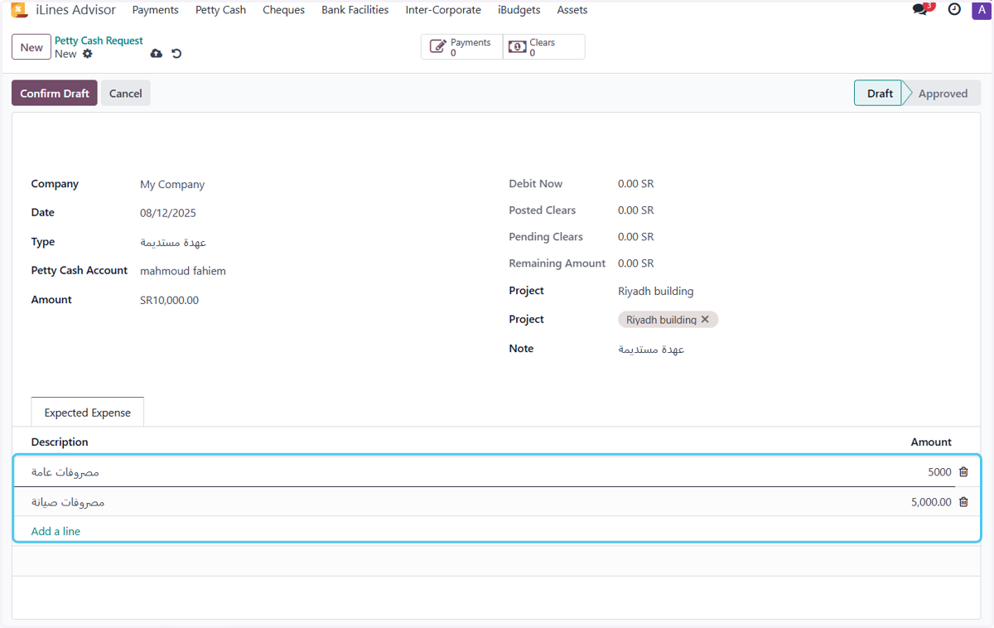Click the Cancel button

(126, 94)
